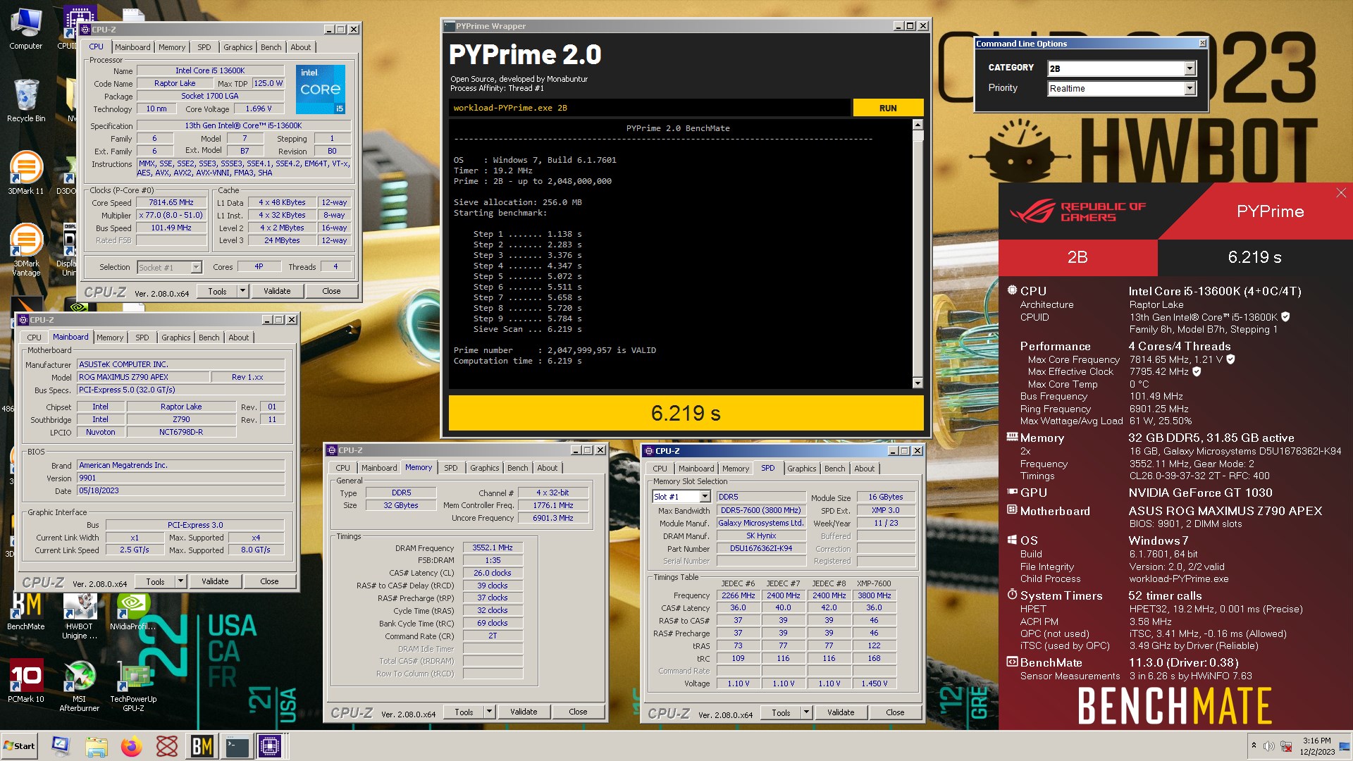1353x761 pixels.
Task: Select Mainboard tab in SPD CPU-Z window
Action: pos(696,469)
